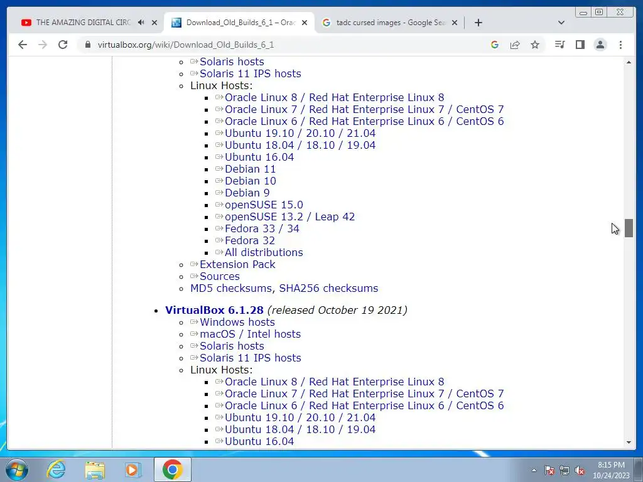The height and width of the screenshot is (482, 643).
Task: Open the Fedora 32 link
Action: tap(250, 240)
